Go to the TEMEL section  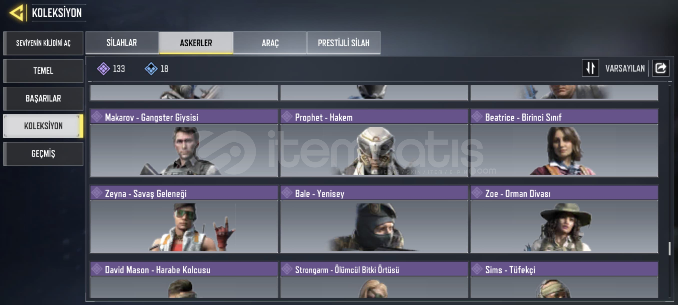(x=43, y=71)
